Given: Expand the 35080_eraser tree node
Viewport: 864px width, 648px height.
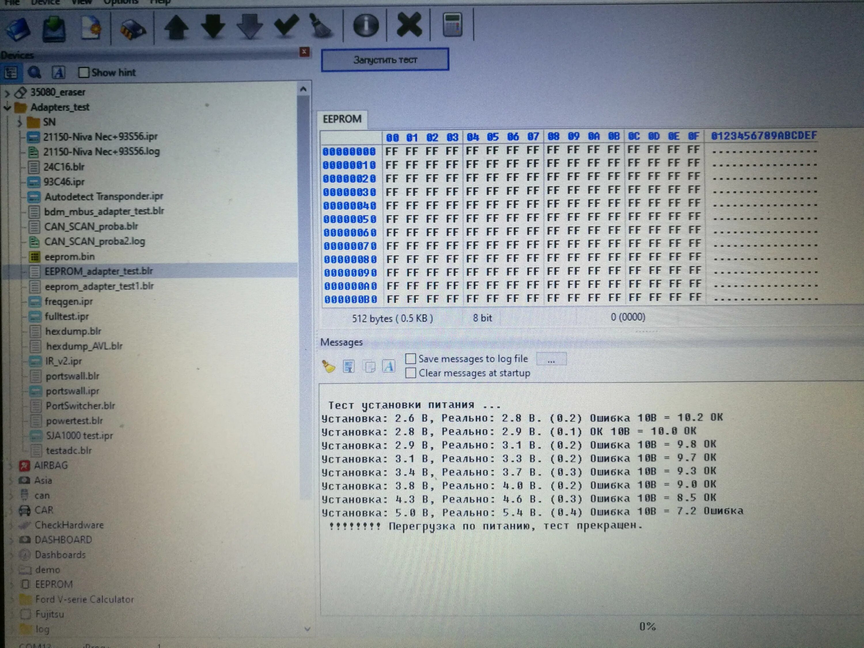Looking at the screenshot, I should click(7, 93).
